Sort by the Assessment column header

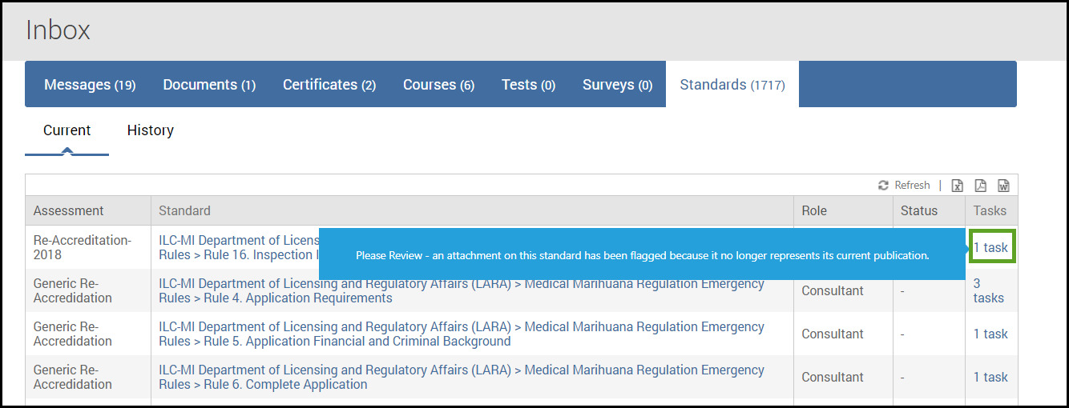pos(69,211)
